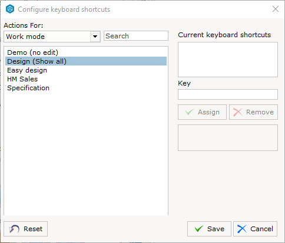Click the curved arrow Reset icon
The height and width of the screenshot is (243, 285).
(14, 229)
